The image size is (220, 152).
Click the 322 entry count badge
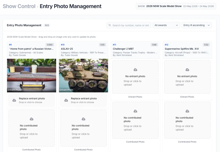point(47,25)
